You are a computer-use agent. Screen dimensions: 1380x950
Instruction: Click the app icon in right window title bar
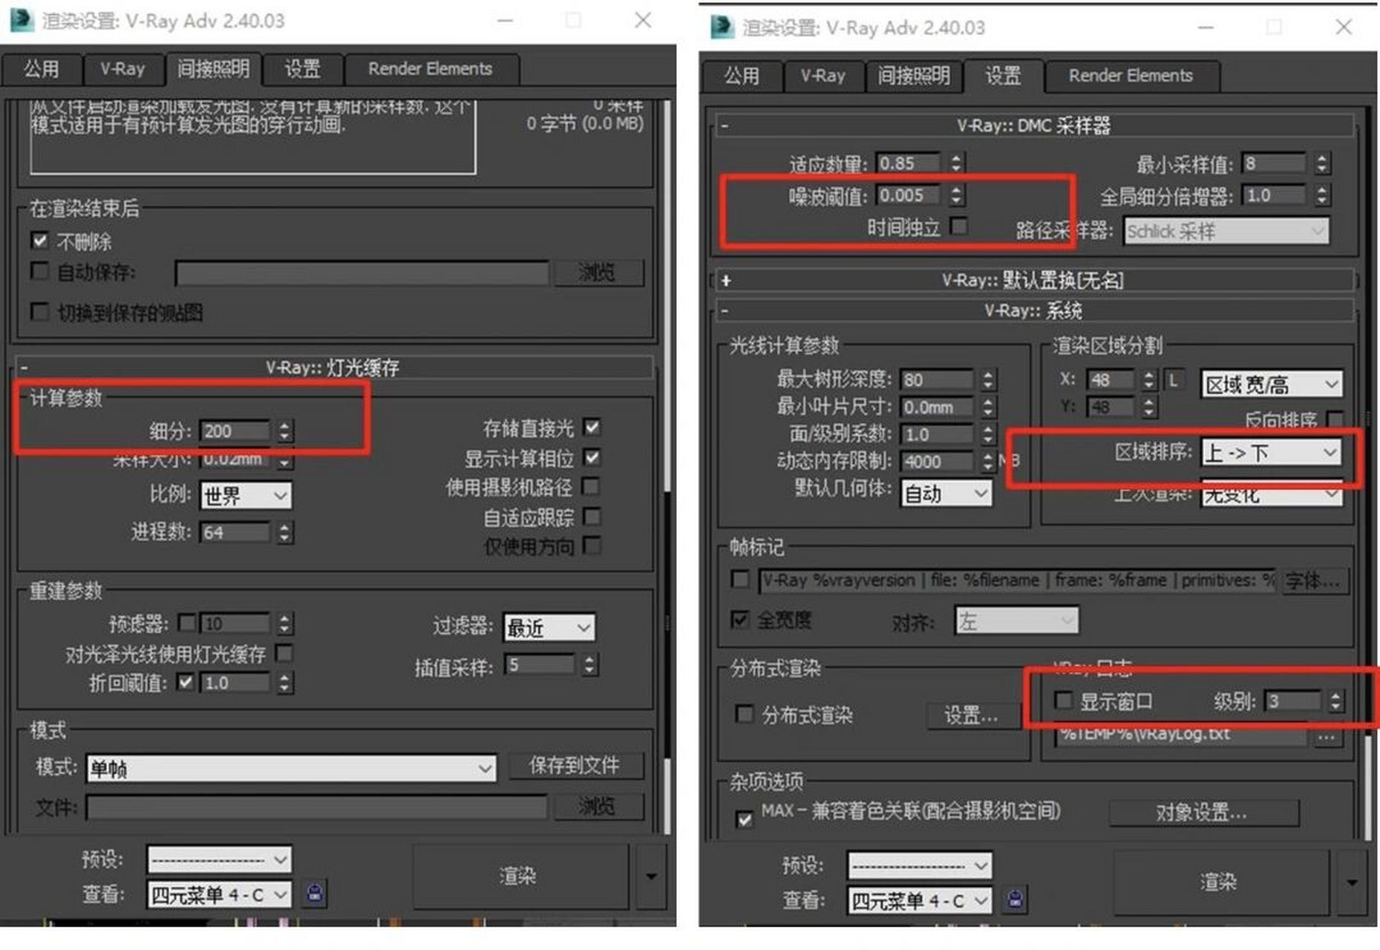[x=722, y=27]
